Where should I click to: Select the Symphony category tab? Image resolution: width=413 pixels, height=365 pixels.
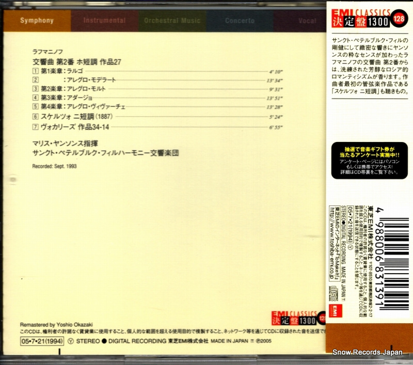click(37, 21)
